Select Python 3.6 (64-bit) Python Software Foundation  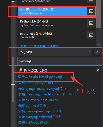[52, 23]
